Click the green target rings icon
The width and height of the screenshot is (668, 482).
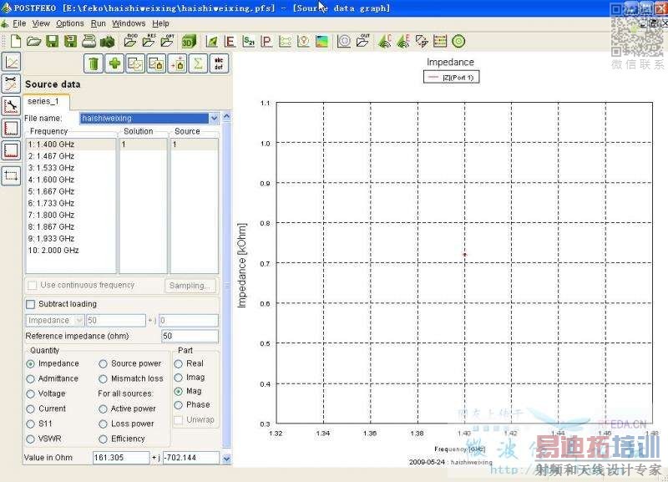458,41
